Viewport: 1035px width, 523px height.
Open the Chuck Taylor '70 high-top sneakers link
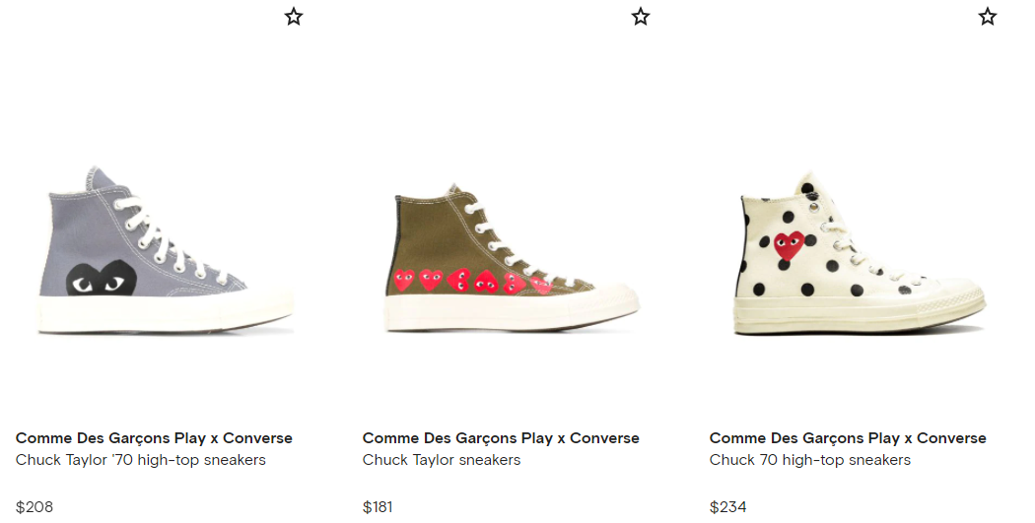[141, 460]
